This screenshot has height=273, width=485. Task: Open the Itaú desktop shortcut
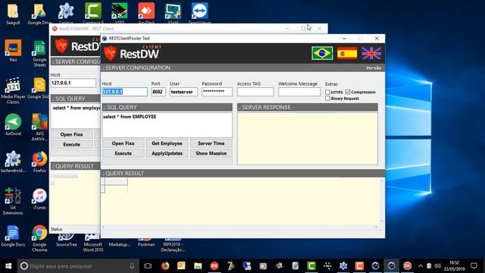pos(13,51)
